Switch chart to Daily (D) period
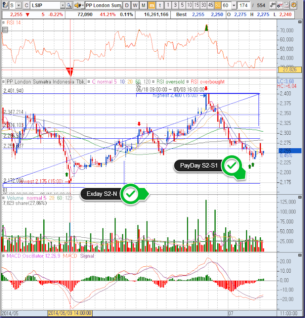305x318 pixels. [x=127, y=6]
